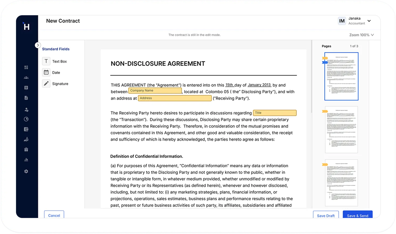Click the document vertical scrollbar

pos(312,77)
